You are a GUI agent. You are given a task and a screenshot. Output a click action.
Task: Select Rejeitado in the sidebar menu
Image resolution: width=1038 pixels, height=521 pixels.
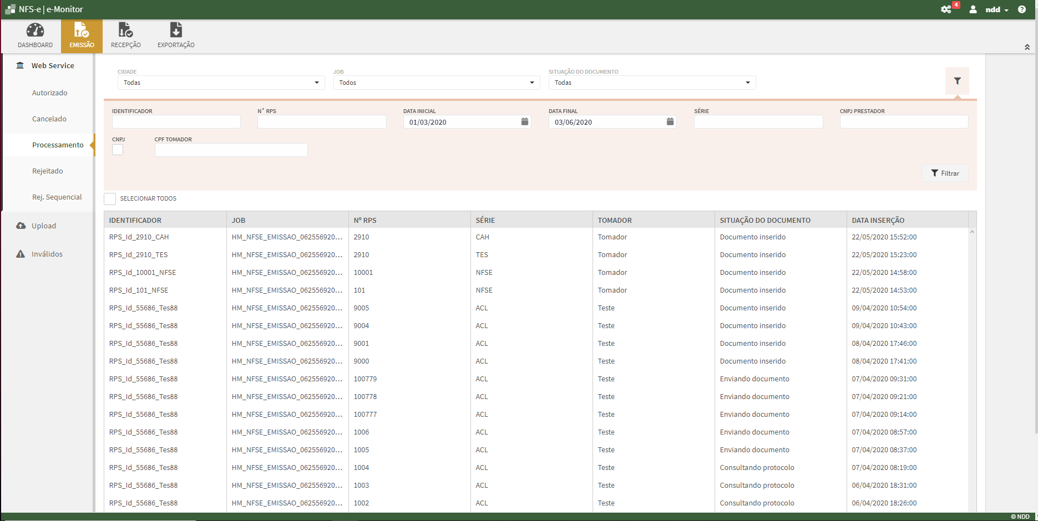point(48,171)
